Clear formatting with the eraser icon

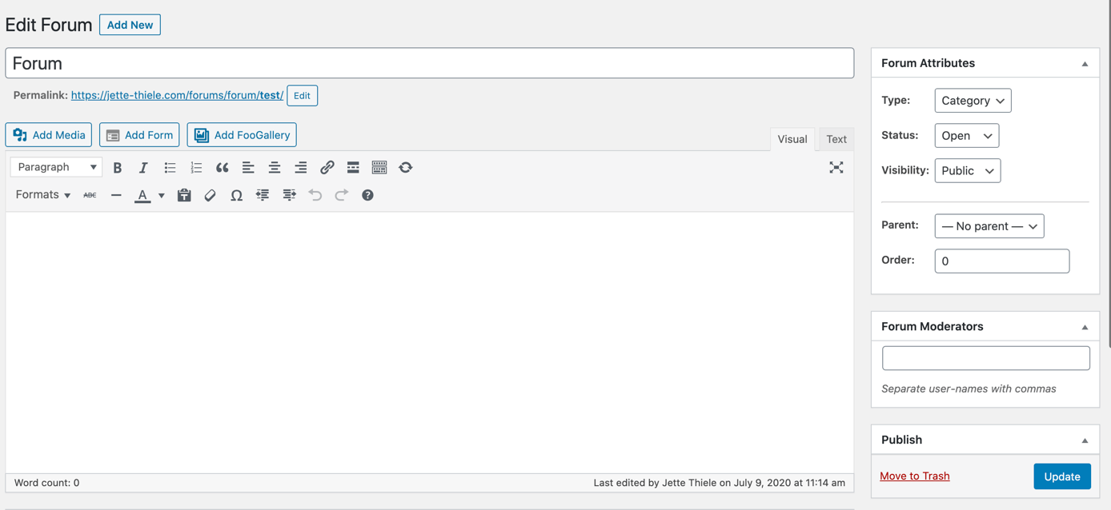tap(211, 195)
